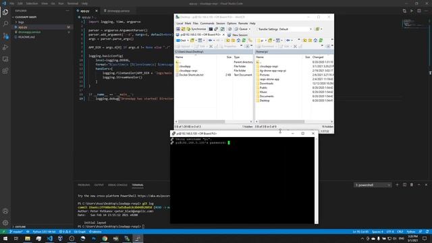Select the cloudapp folder in WinSCP local panel
Screen dimensions: 432x243
(x=185, y=66)
